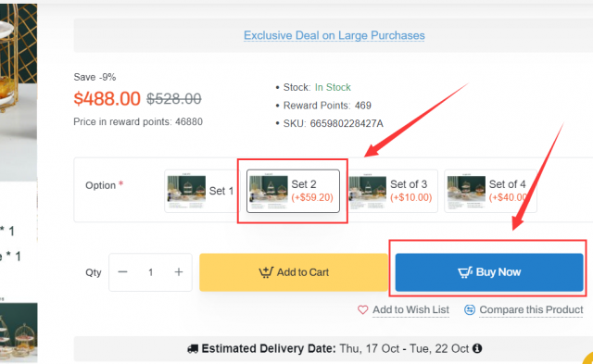The image size is (593, 364).
Task: Select the Set 2 option
Action: pyautogui.click(x=293, y=191)
